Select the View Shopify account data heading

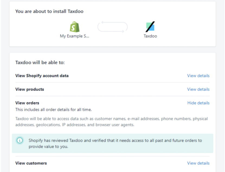point(42,76)
